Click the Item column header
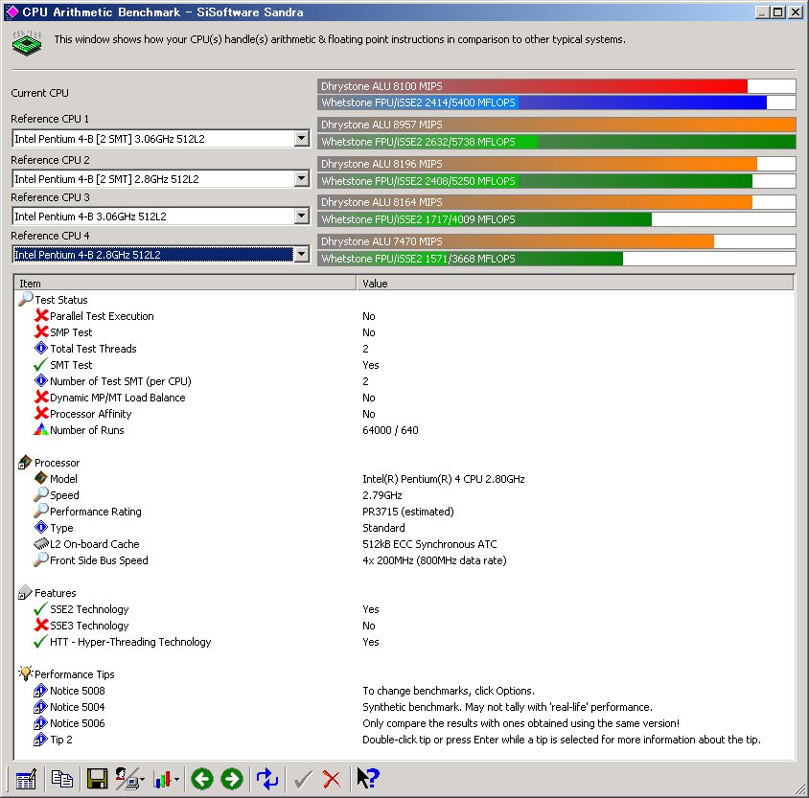Viewport: 809px width, 798px height. [x=185, y=283]
